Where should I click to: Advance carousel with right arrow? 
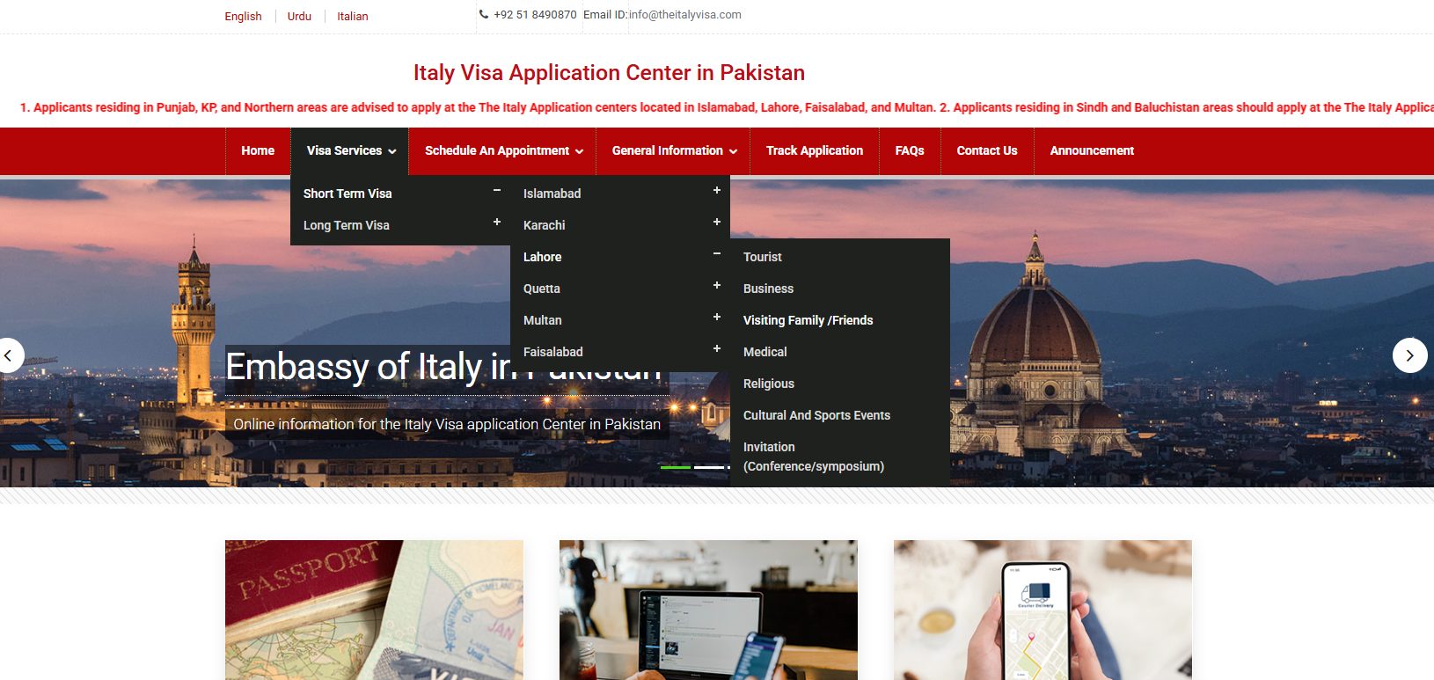[x=1409, y=355]
